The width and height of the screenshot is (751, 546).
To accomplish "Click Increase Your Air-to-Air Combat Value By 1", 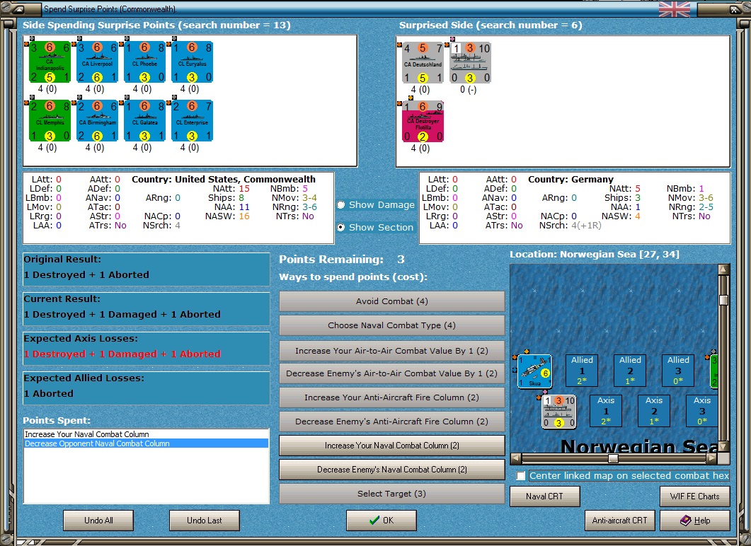I will [x=392, y=351].
